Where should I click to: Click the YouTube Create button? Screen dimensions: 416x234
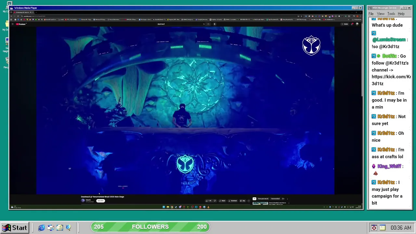click(345, 24)
